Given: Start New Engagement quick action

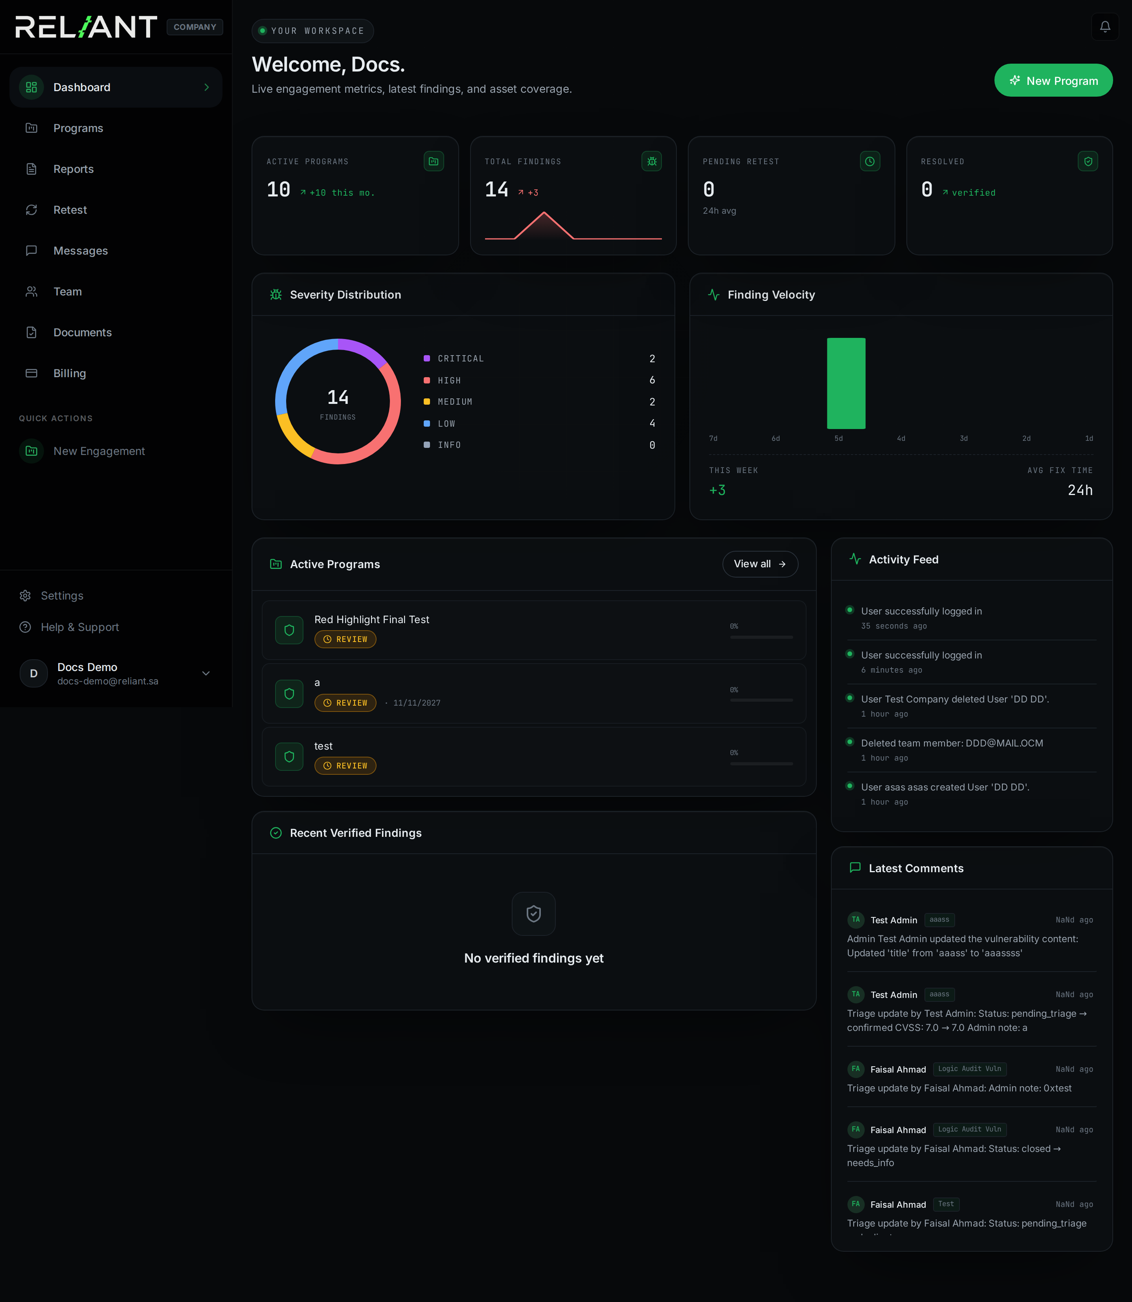Looking at the screenshot, I should [x=116, y=451].
